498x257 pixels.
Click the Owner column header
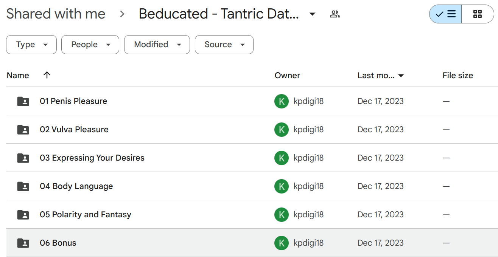(287, 75)
